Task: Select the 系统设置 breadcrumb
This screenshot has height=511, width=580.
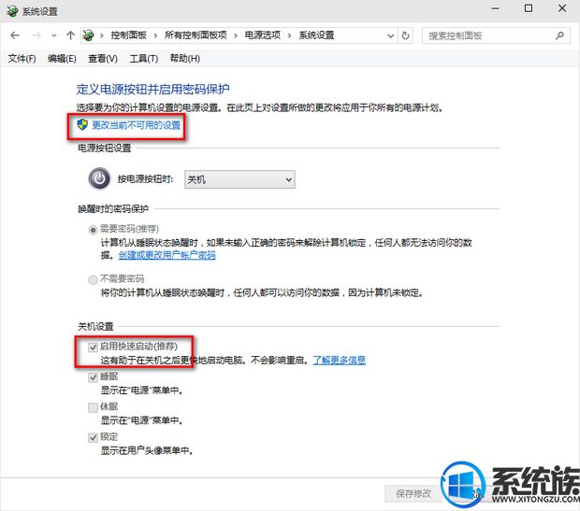Action: point(316,35)
